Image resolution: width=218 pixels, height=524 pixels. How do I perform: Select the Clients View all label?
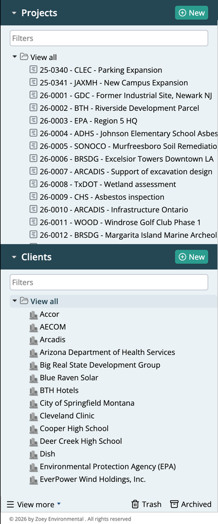(44, 301)
